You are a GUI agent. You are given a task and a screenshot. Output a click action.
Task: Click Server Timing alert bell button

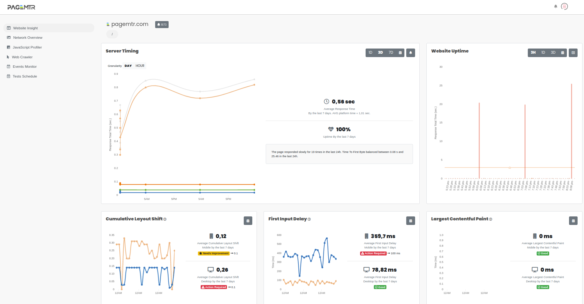pos(411,52)
